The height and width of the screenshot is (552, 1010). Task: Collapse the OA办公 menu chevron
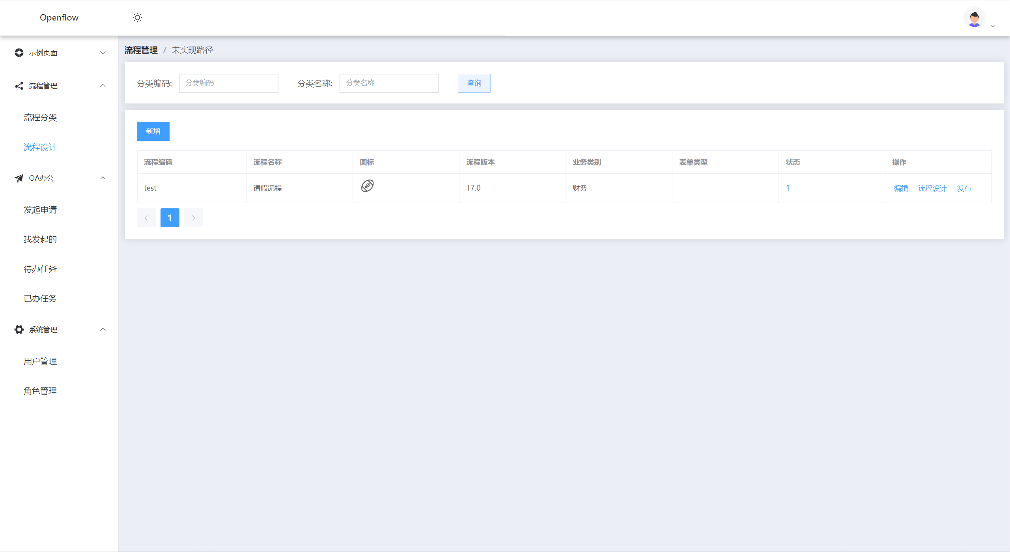103,178
